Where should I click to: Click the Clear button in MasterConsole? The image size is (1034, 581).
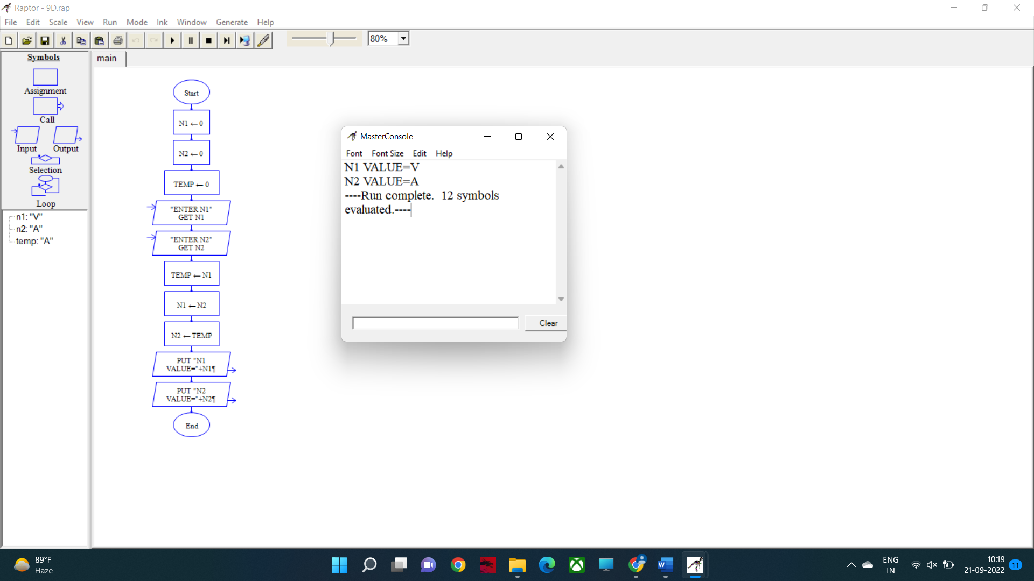(548, 323)
